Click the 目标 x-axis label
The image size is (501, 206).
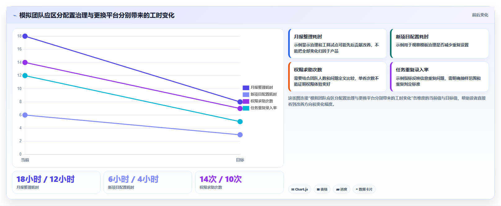[240, 160]
